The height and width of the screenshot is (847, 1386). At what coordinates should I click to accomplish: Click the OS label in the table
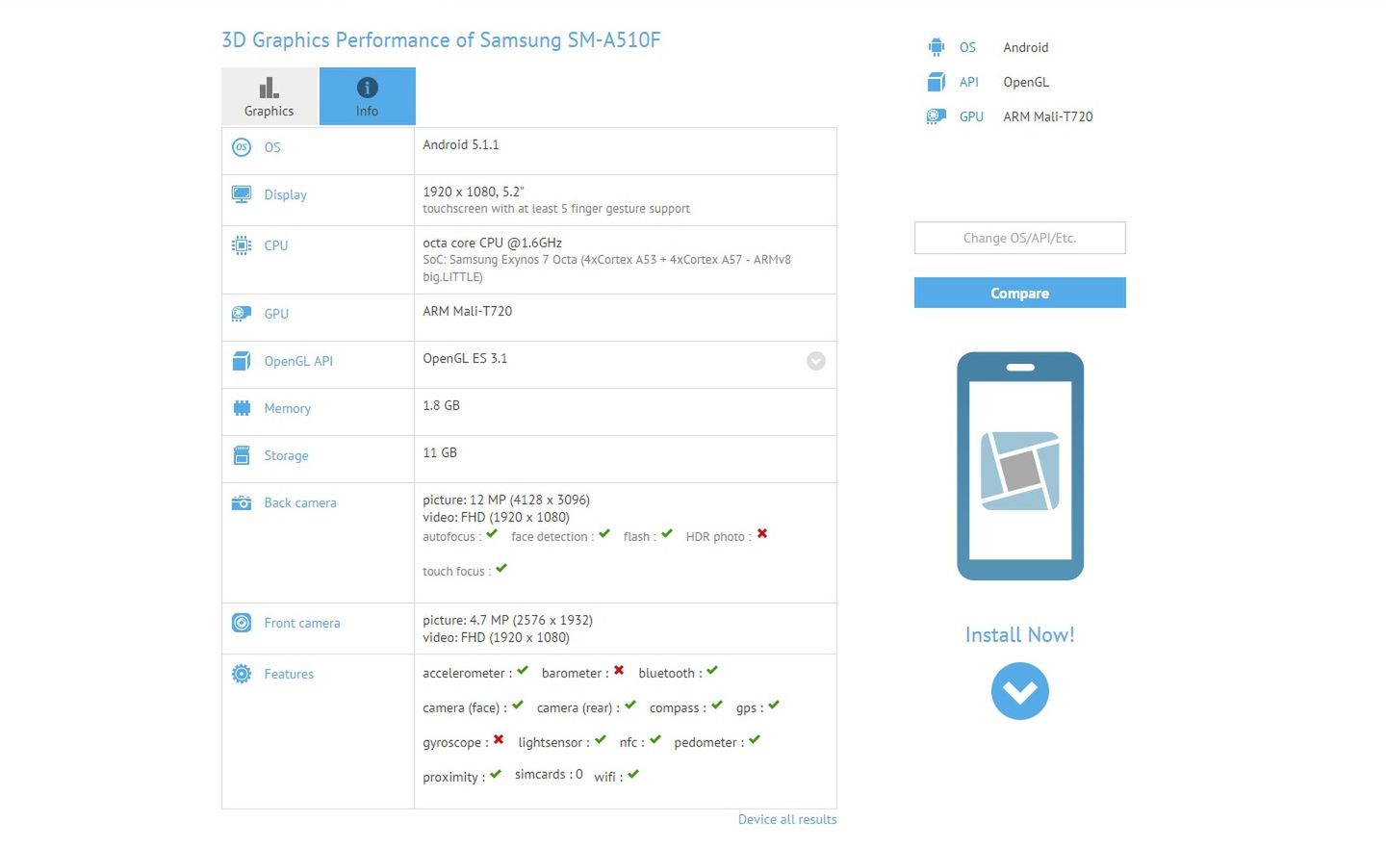tap(272, 147)
